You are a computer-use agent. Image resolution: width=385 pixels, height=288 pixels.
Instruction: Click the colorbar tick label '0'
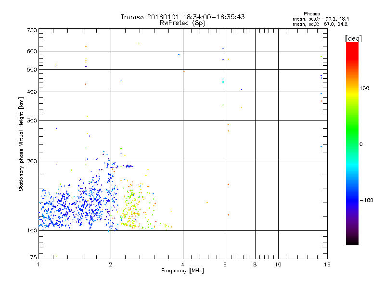pyautogui.click(x=361, y=144)
